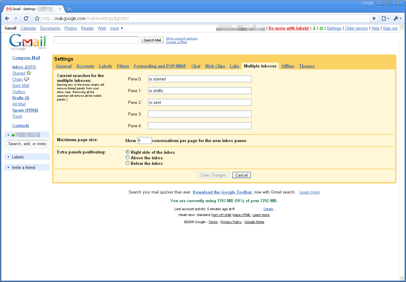Image resolution: width=406 pixels, height=282 pixels.
Task: Select 'Right side of the inbox' option
Action: tap(127, 152)
